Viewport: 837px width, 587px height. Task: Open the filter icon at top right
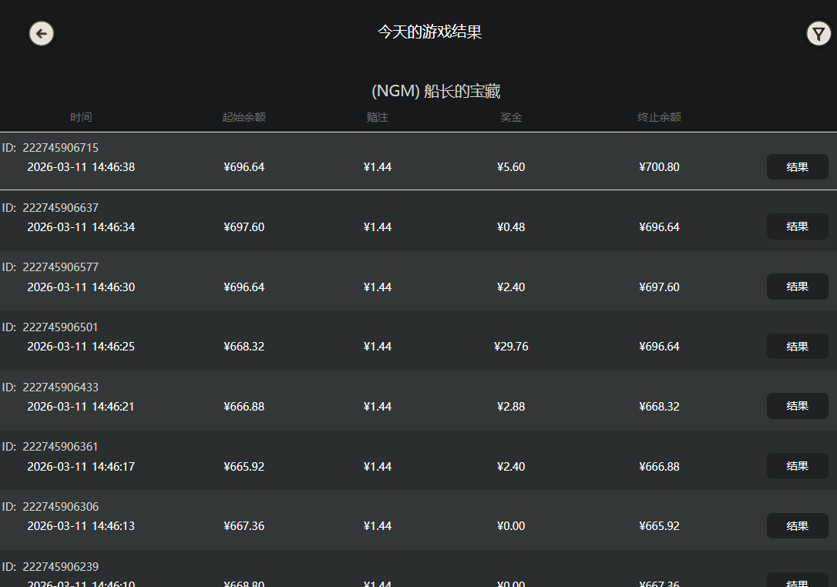pos(819,33)
